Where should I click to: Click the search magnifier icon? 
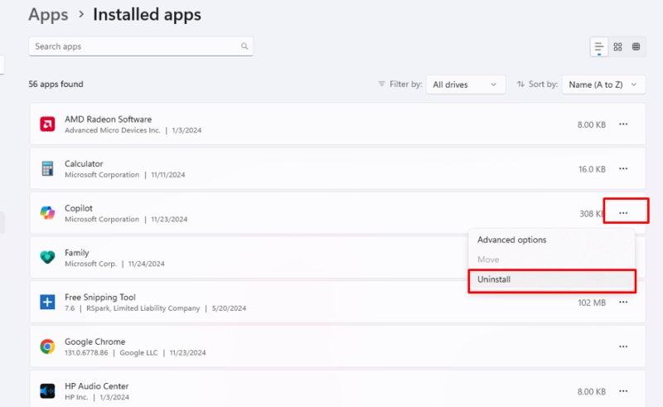coord(244,46)
